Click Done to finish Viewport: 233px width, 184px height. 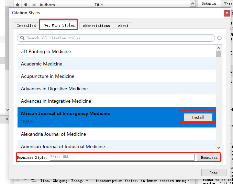pos(214,173)
